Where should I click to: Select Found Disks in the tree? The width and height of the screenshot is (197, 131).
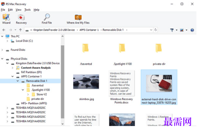pos(18,50)
